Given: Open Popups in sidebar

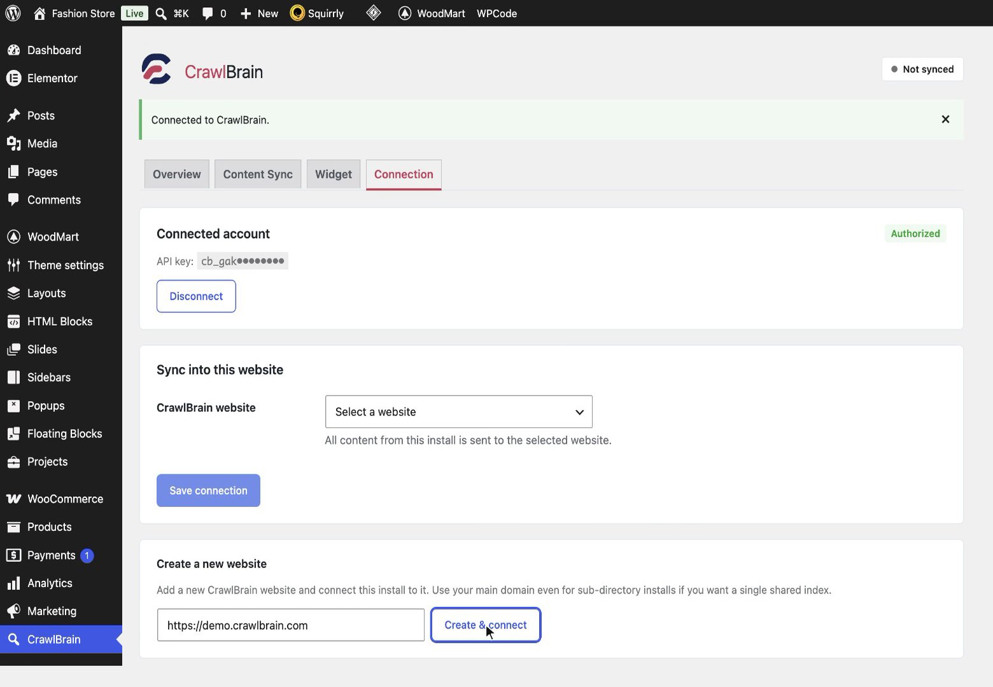Looking at the screenshot, I should pyautogui.click(x=61, y=406).
